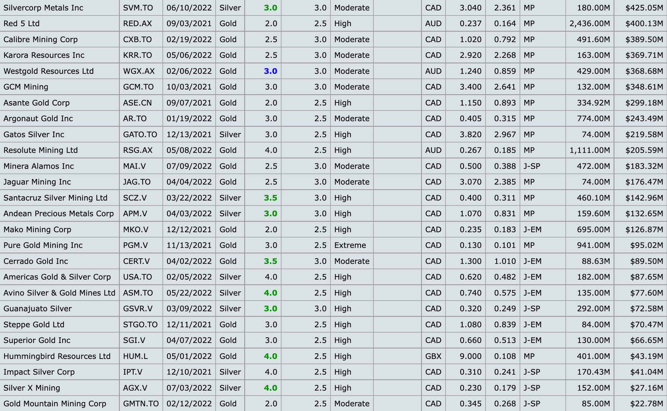
Task: Select Cerrado Gold Inc green 3.5 rating
Action: pos(270,261)
